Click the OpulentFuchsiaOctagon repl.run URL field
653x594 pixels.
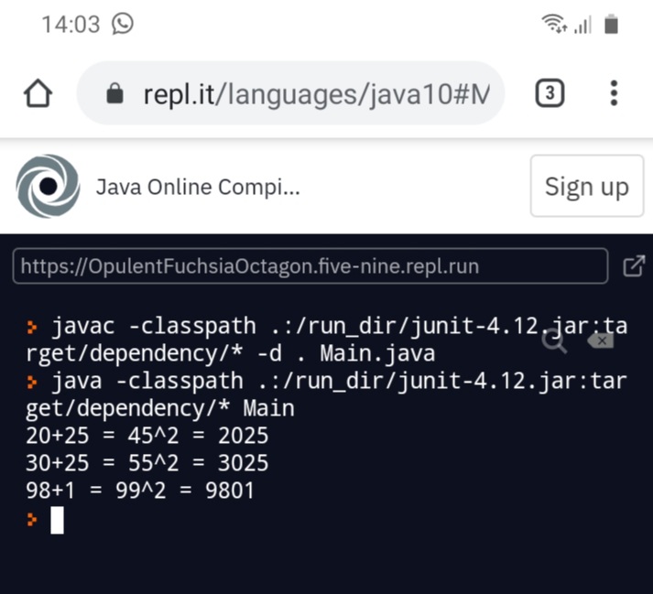tap(310, 266)
